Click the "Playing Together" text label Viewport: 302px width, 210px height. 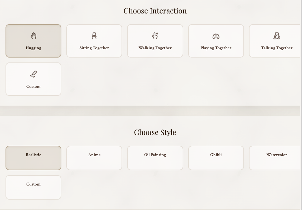[x=216, y=48]
